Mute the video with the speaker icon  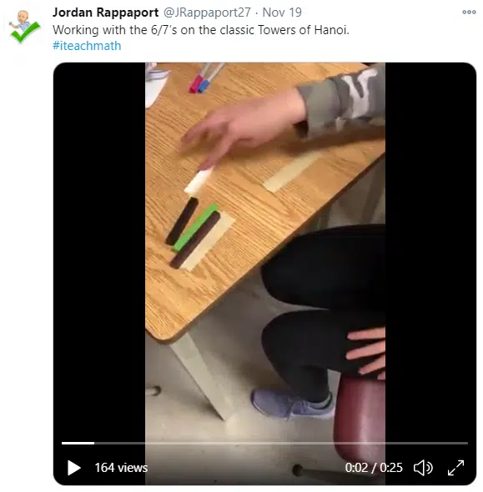pyautogui.click(x=423, y=468)
